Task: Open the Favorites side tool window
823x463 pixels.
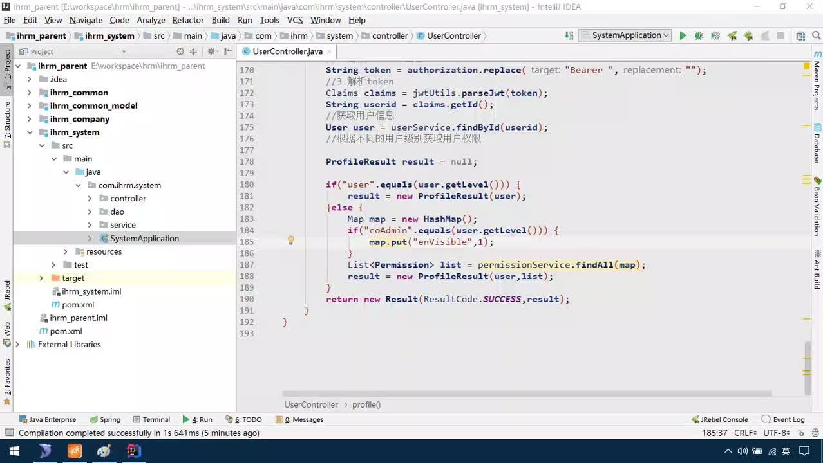Action: click(7, 383)
